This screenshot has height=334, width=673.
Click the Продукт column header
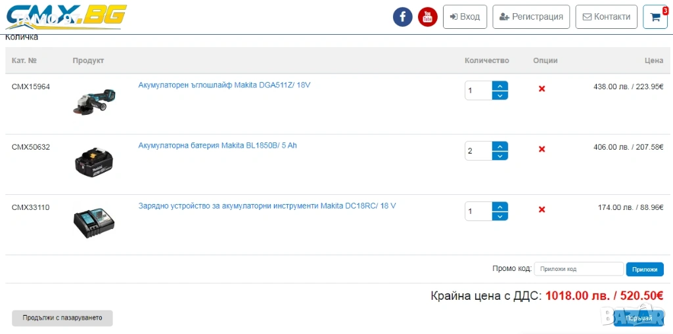coord(89,60)
